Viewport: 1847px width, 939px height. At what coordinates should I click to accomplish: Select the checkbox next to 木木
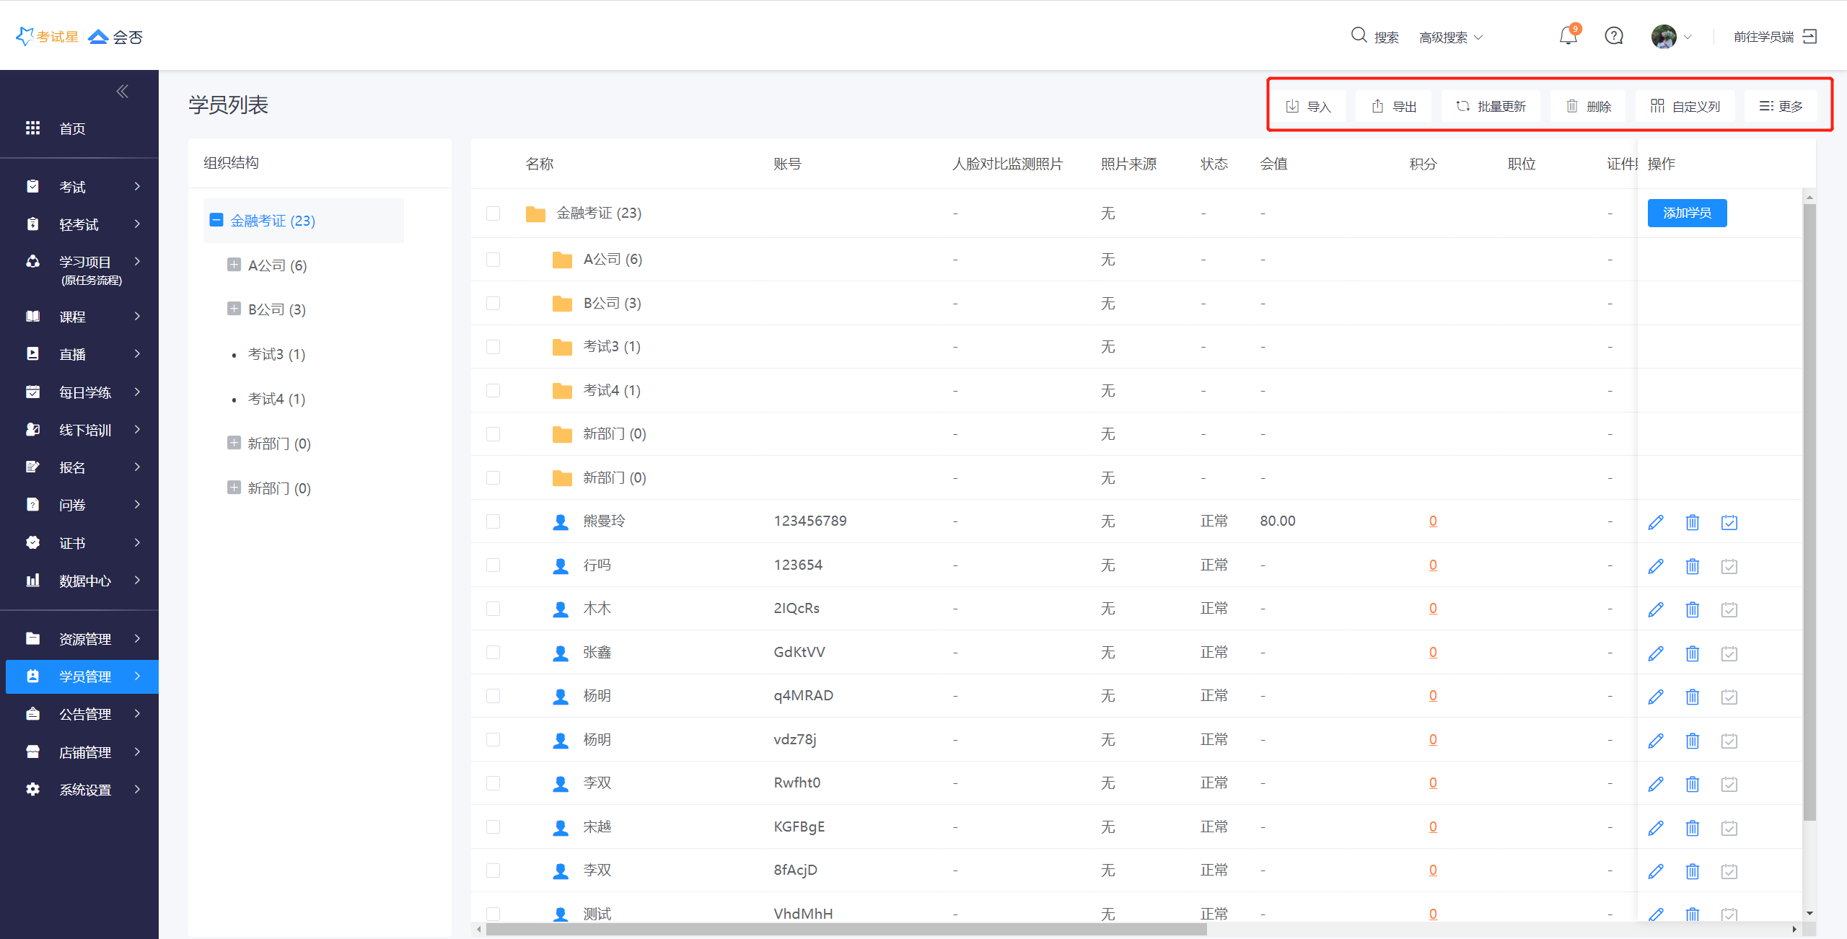[x=493, y=609]
